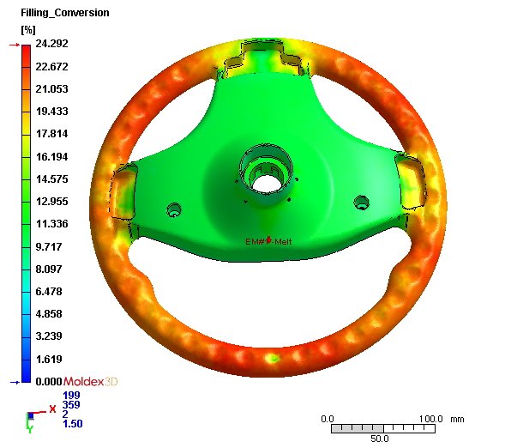This screenshot has height=448, width=511.
Task: Click the 359 value near the axis
Action: click(x=71, y=404)
